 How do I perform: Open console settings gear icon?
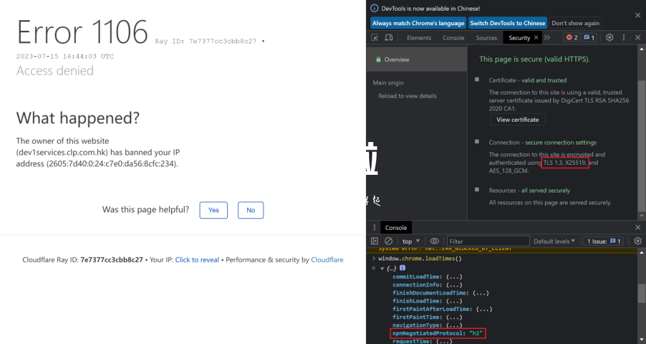point(637,241)
